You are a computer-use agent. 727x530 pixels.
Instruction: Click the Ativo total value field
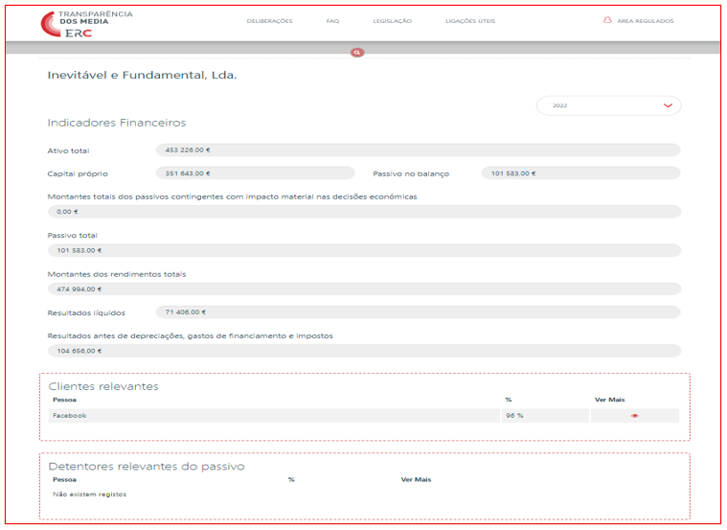tap(417, 150)
